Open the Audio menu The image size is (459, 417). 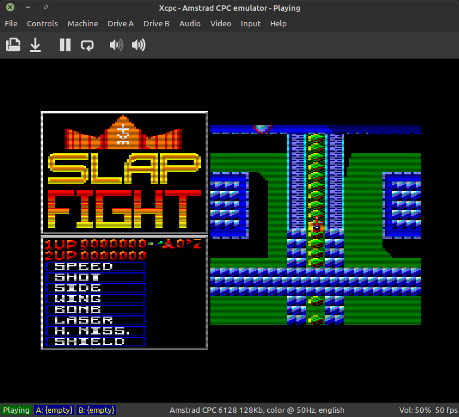189,24
